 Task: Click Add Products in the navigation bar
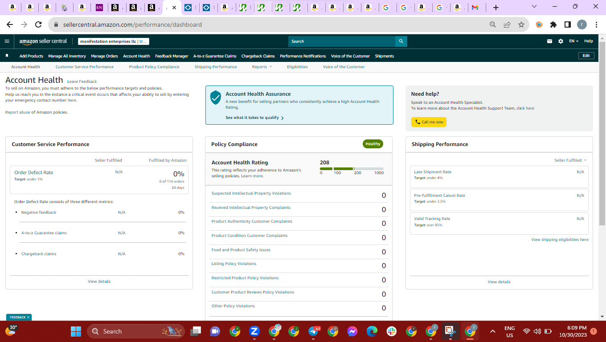pos(31,56)
